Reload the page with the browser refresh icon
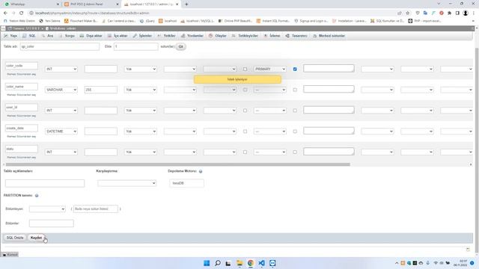Image resolution: width=479 pixels, height=269 pixels. (x=22, y=13)
